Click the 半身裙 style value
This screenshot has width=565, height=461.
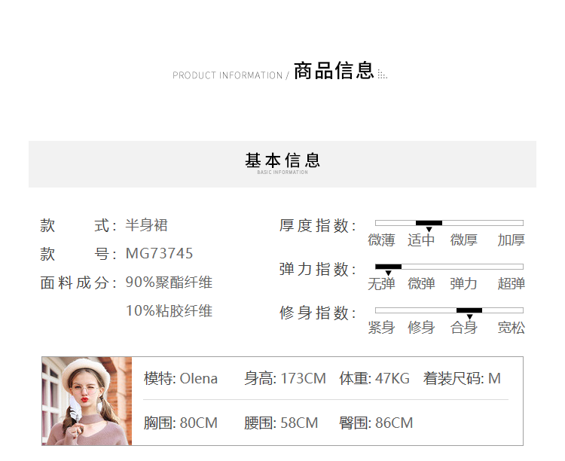pyautogui.click(x=146, y=225)
